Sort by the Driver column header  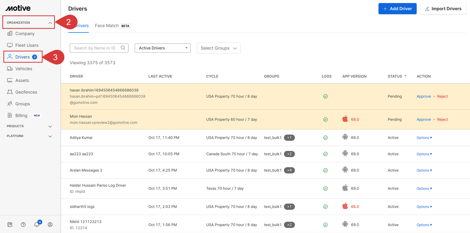tap(76, 76)
